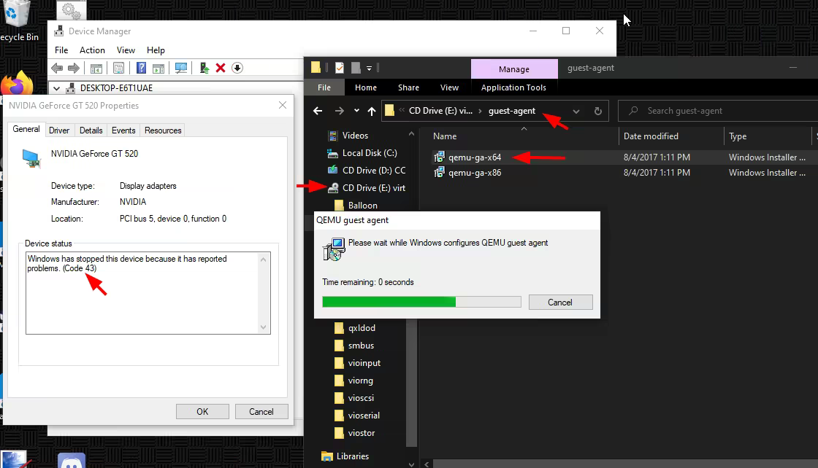Click the Device status text box
This screenshot has height=468, width=818.
point(148,293)
